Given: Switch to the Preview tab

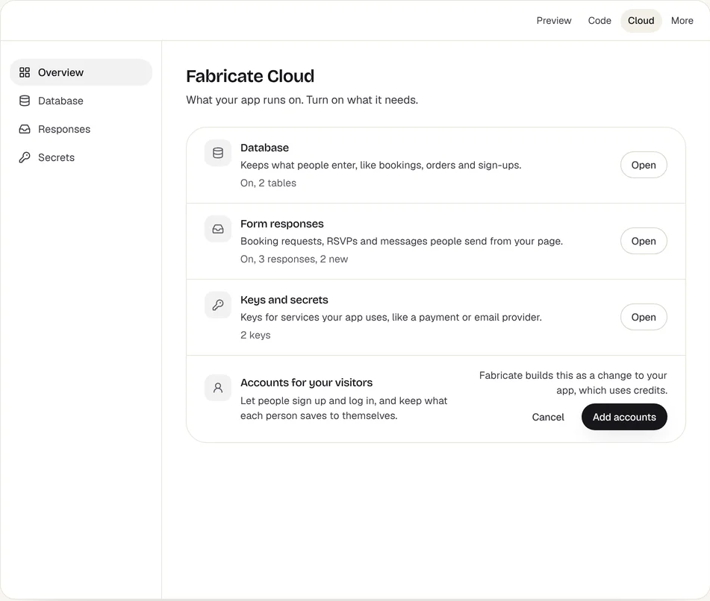Looking at the screenshot, I should 554,20.
